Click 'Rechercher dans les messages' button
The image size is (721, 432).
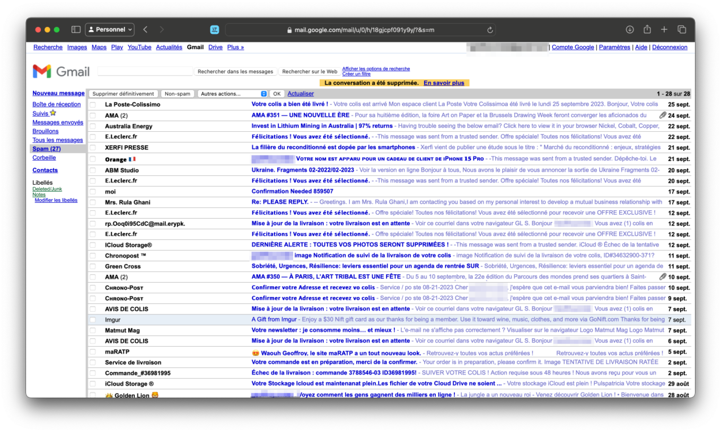pos(235,71)
